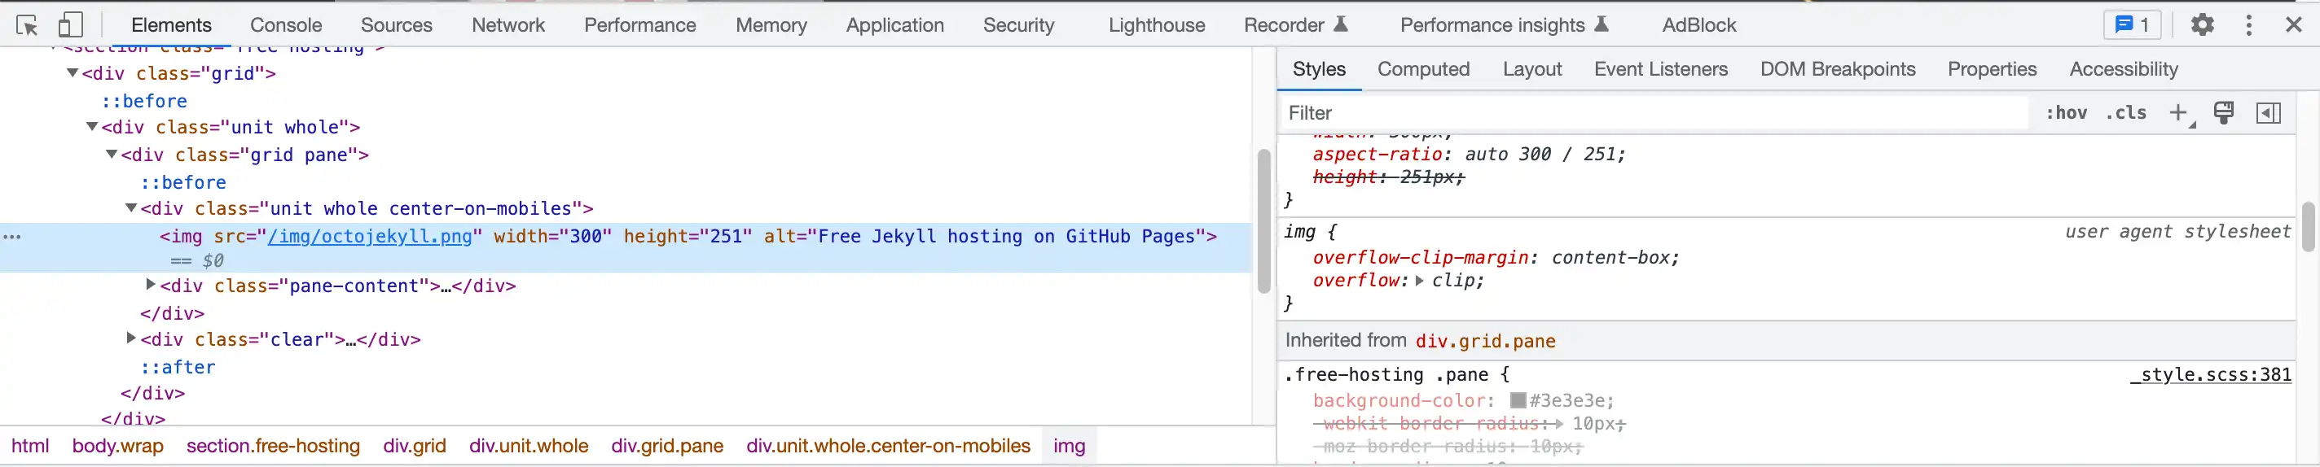This screenshot has width=2320, height=467.
Task: Open the _style.scss:381 source link
Action: (x=2210, y=375)
